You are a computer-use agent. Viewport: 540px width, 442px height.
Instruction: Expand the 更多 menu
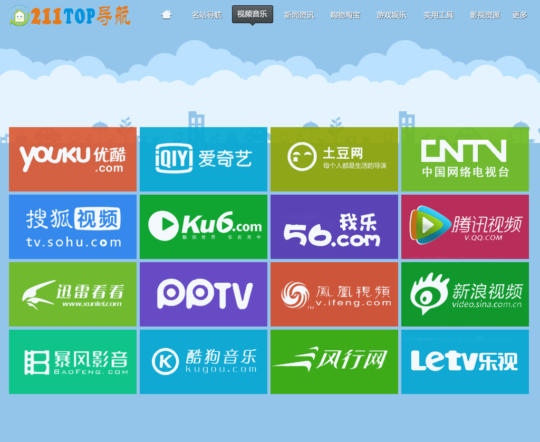pos(519,15)
